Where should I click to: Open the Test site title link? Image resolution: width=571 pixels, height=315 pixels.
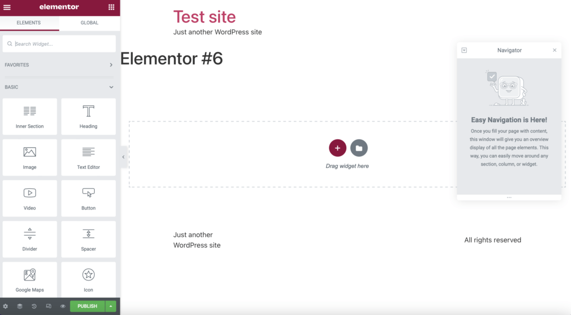pyautogui.click(x=204, y=17)
